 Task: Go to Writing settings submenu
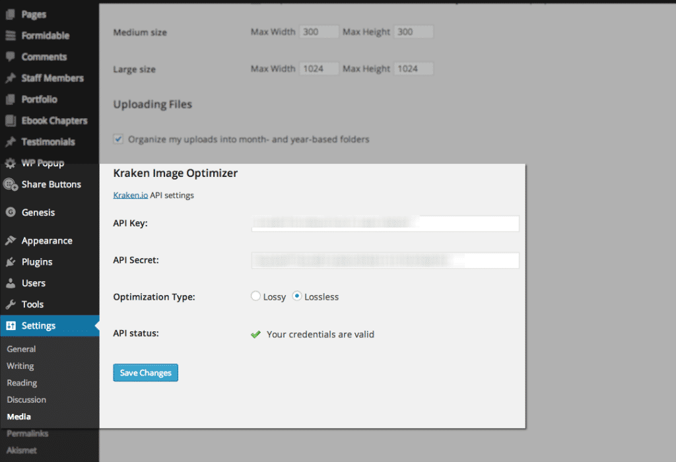pyautogui.click(x=20, y=366)
